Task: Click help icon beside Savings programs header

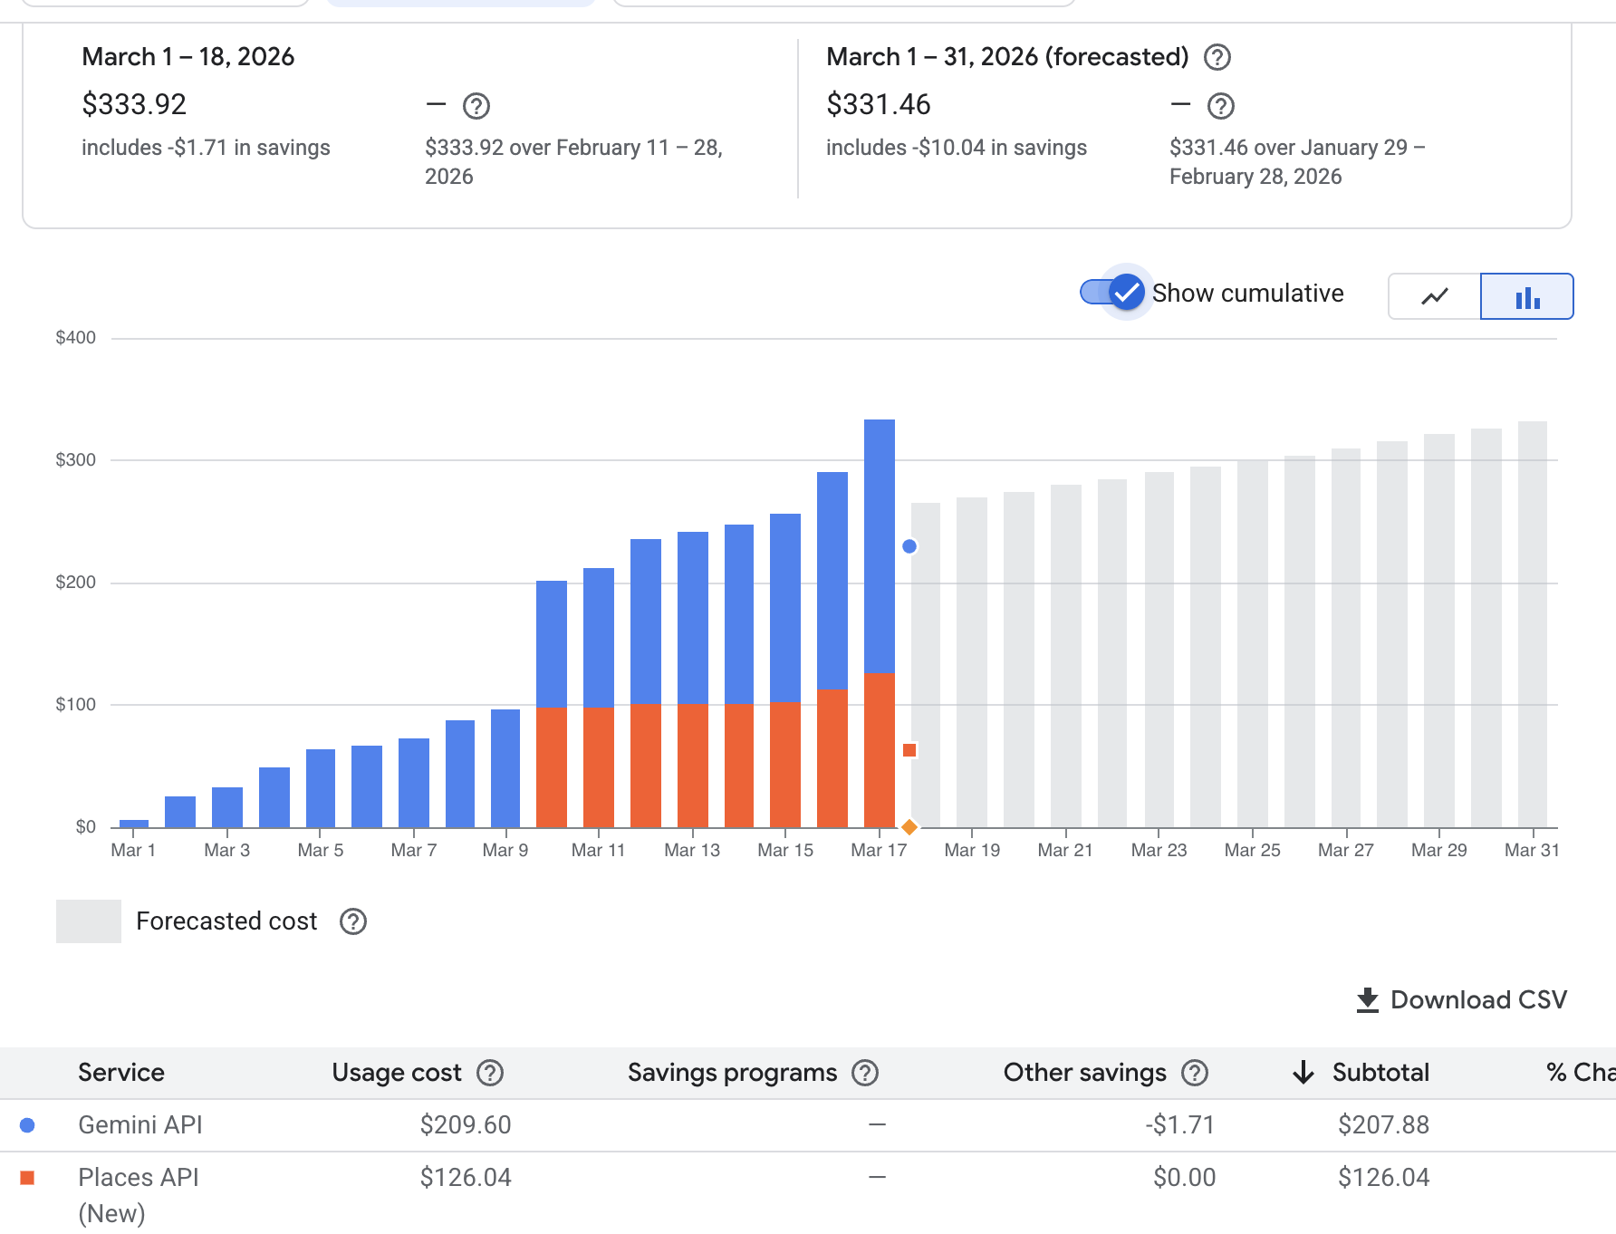Action: pos(867,1073)
